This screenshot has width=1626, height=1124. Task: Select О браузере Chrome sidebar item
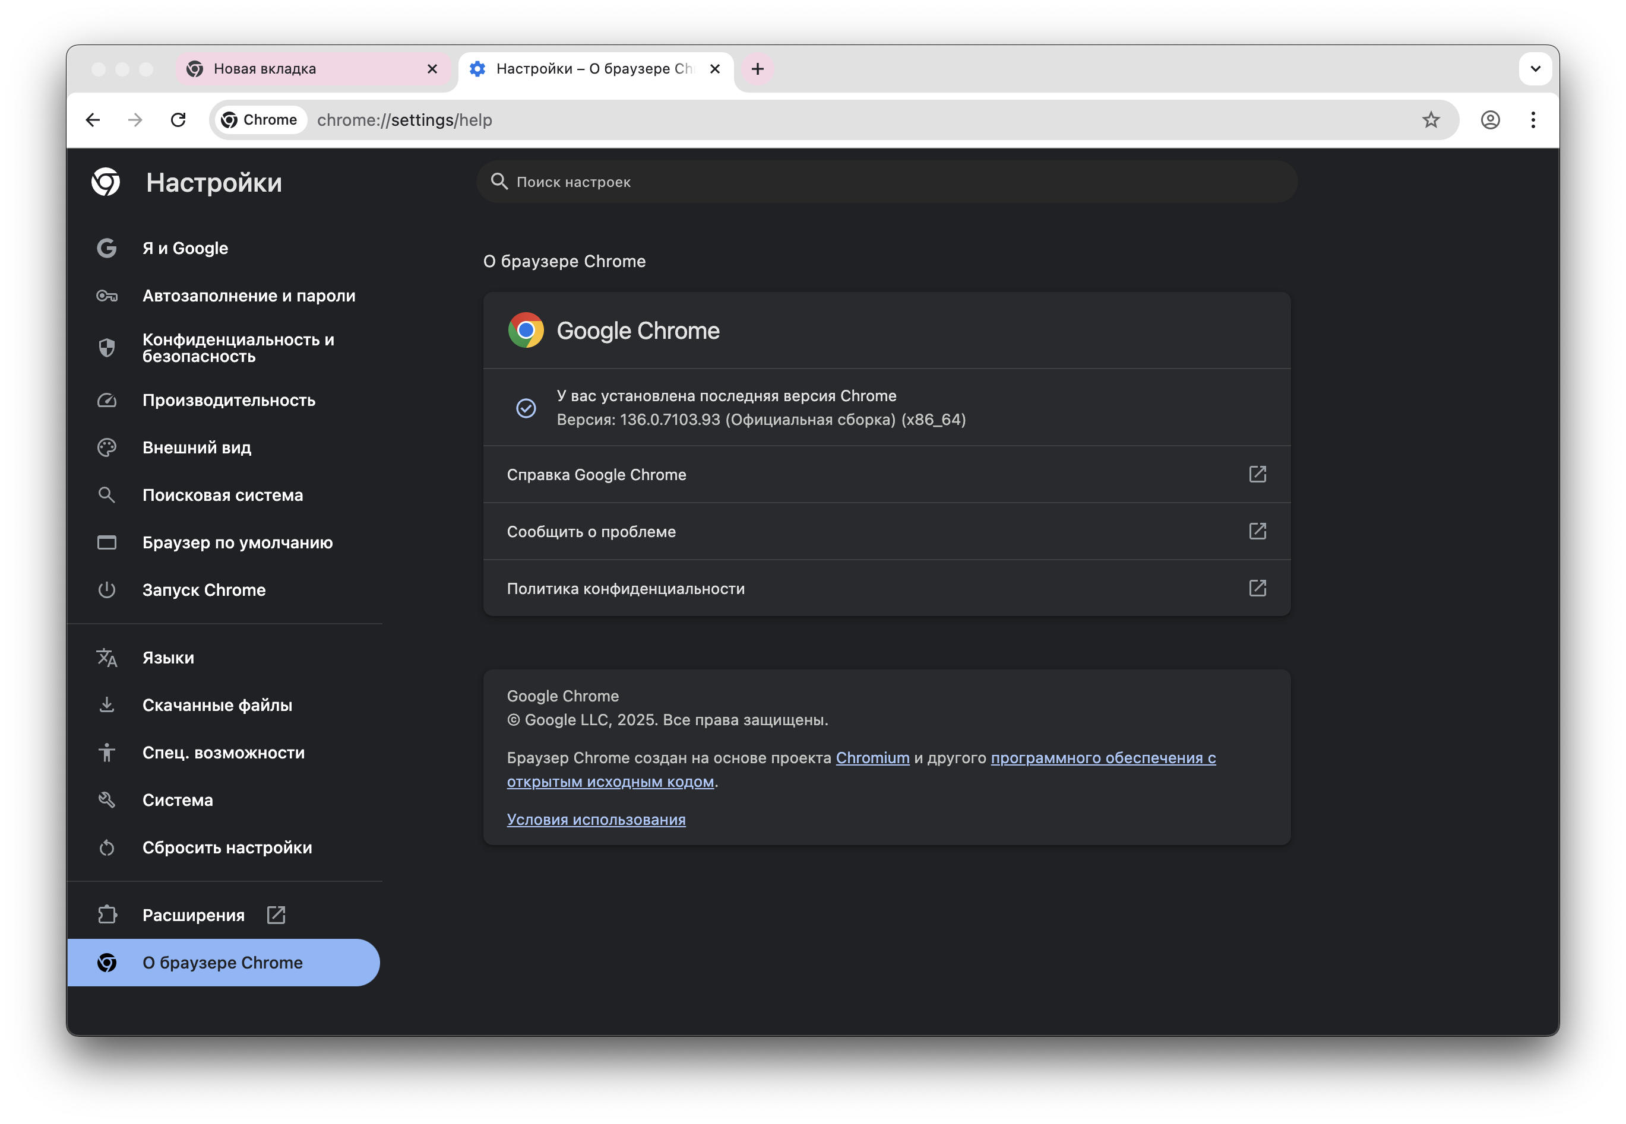point(223,963)
